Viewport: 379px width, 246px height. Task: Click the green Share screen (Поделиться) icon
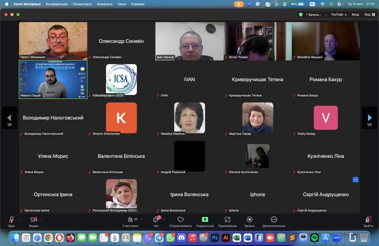(205, 220)
